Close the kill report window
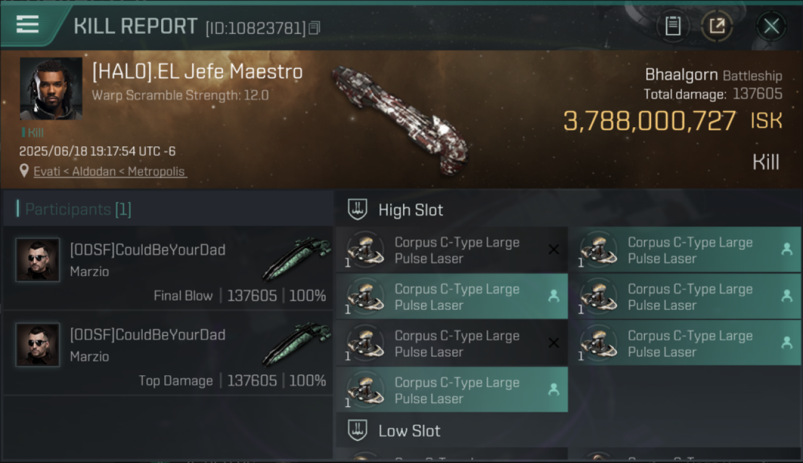 [771, 26]
